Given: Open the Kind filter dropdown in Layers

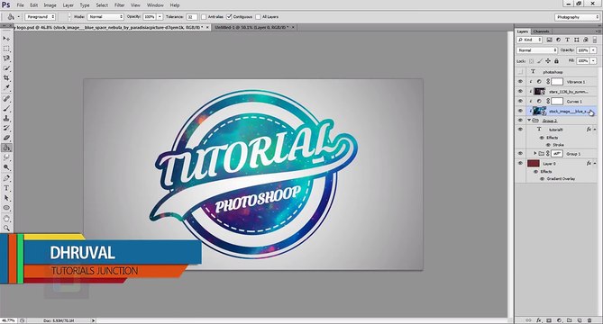Looking at the screenshot, I should point(530,40).
